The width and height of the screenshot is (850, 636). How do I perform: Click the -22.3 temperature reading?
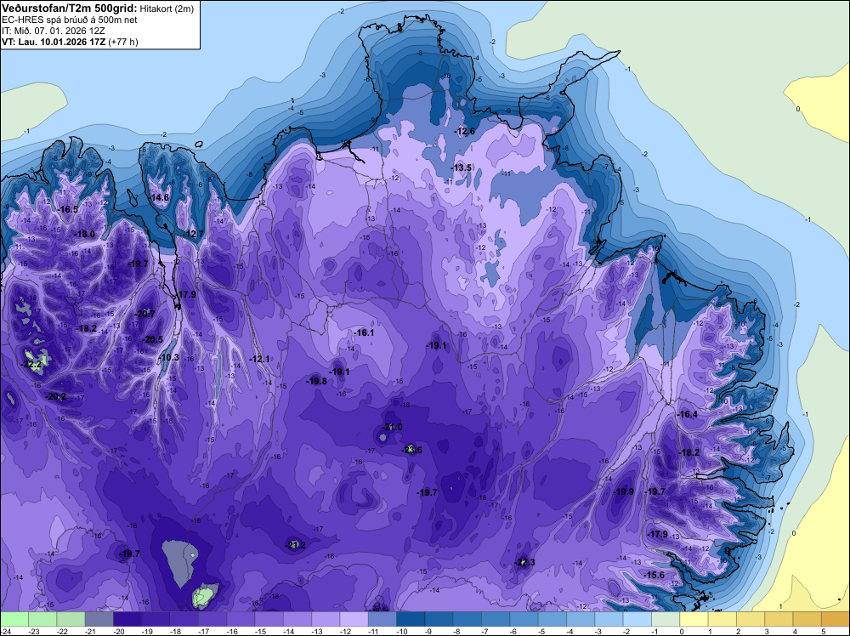pos(524,562)
